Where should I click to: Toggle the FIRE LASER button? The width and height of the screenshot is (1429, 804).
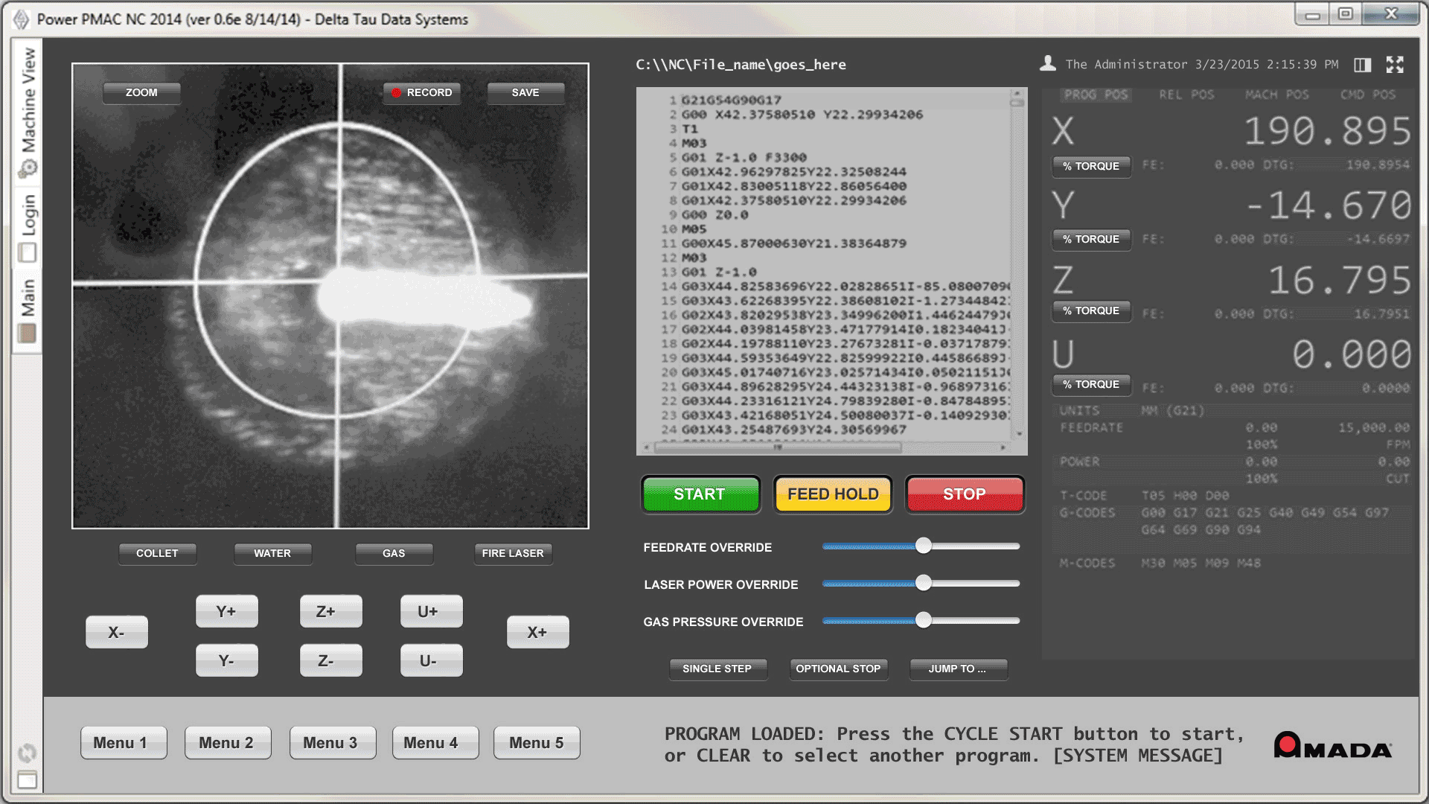coord(513,553)
